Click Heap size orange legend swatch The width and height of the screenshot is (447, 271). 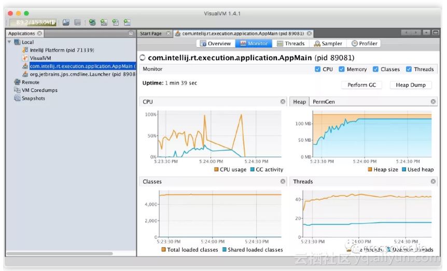pyautogui.click(x=370, y=169)
